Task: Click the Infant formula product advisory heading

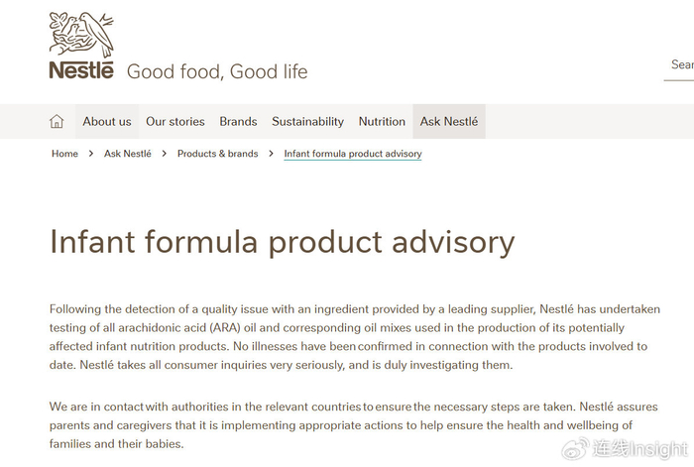Action: [x=283, y=242]
